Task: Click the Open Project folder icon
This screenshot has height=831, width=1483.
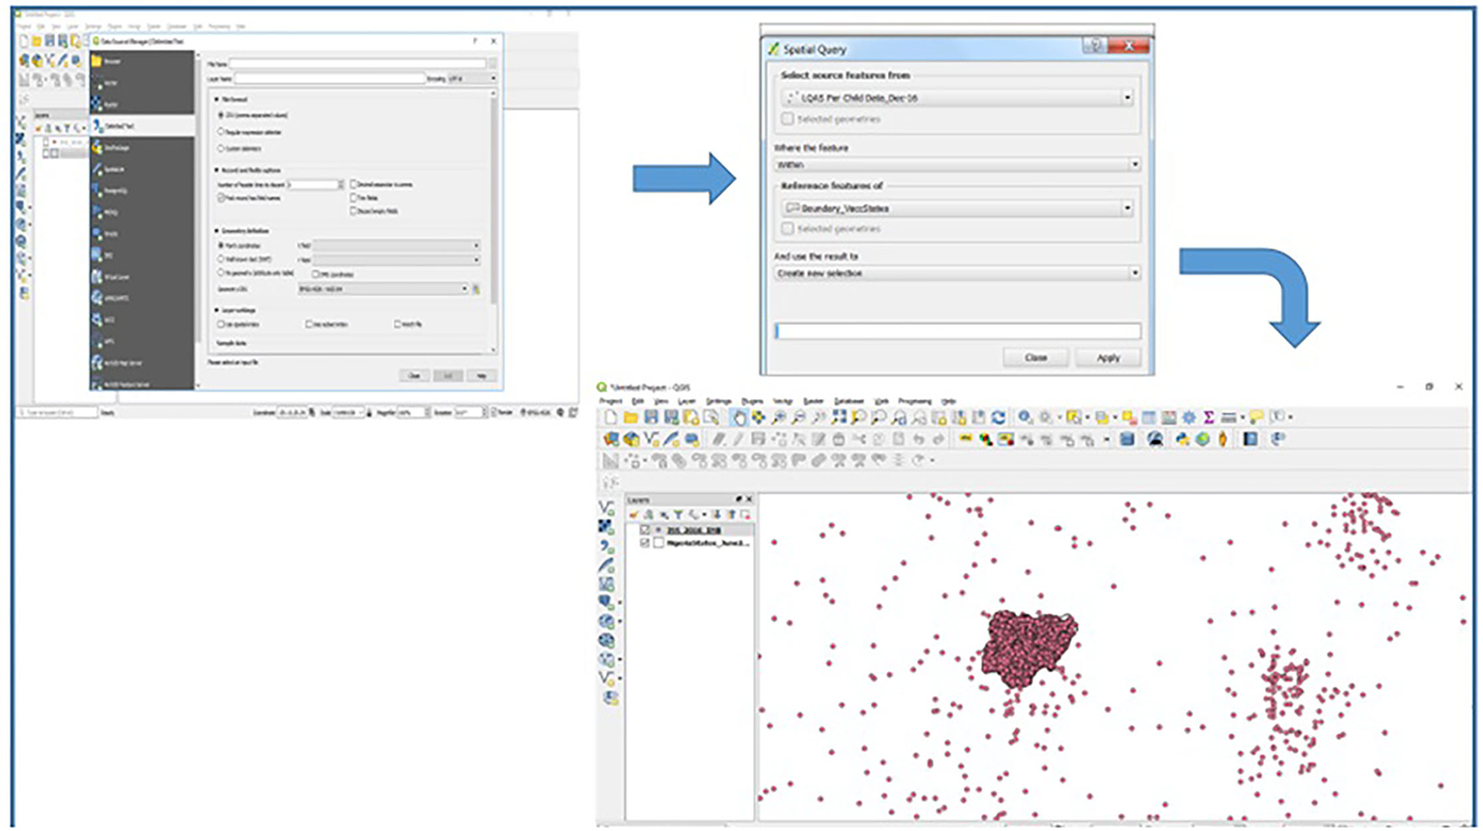Action: [x=630, y=418]
